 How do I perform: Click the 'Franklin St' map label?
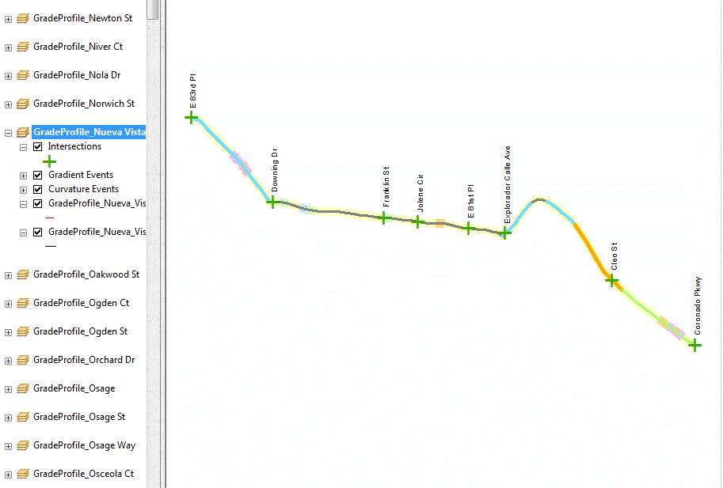pos(386,187)
